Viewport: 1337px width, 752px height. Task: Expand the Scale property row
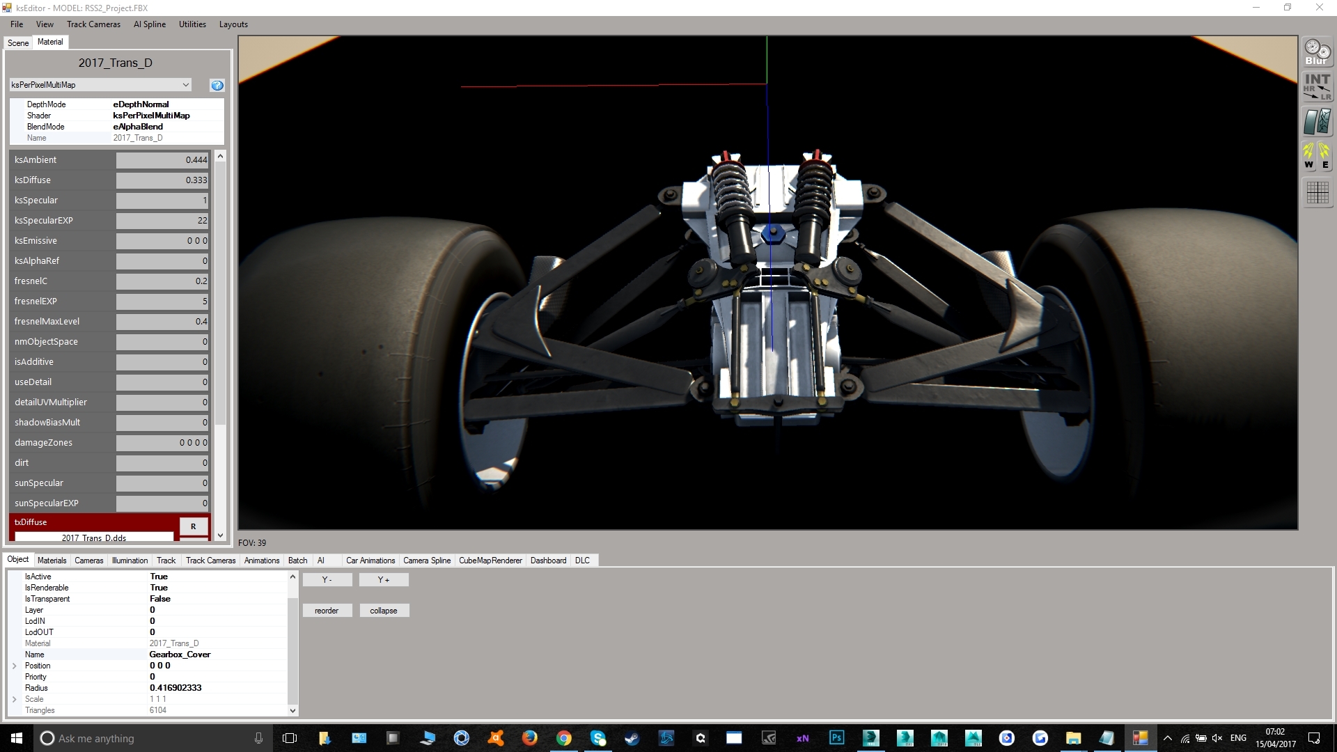click(x=14, y=699)
